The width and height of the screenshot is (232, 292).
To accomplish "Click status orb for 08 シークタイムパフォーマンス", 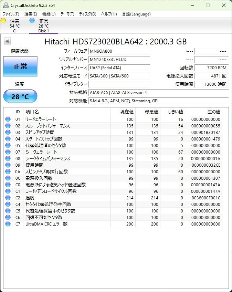I will point(8,158).
